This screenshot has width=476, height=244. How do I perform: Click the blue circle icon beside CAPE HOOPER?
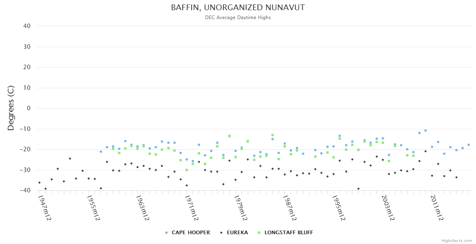tap(166, 233)
